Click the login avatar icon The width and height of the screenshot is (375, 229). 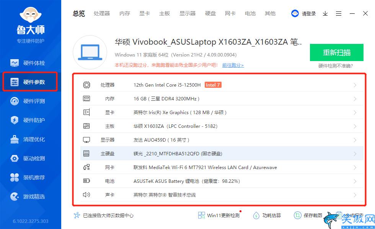[295, 14]
